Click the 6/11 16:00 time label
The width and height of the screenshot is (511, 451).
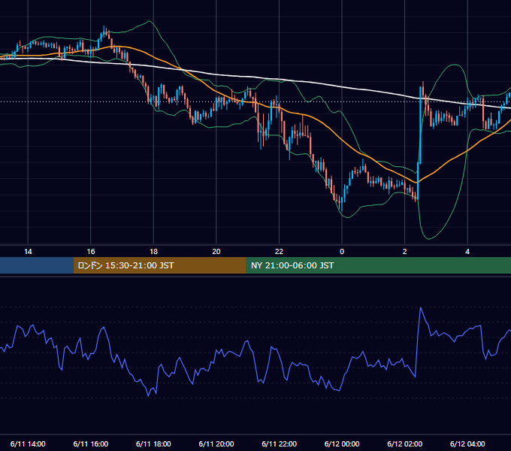tap(91, 443)
